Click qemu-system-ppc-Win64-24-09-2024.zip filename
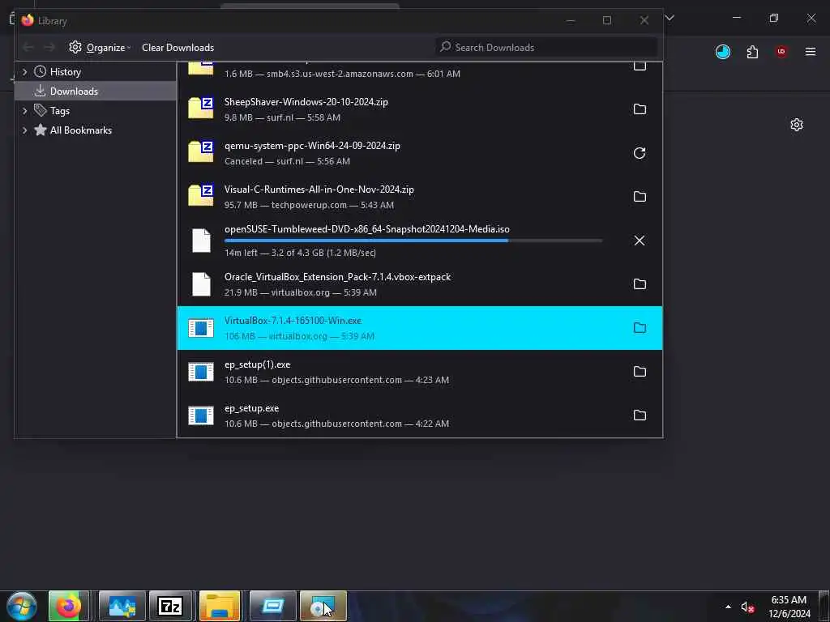 click(312, 146)
